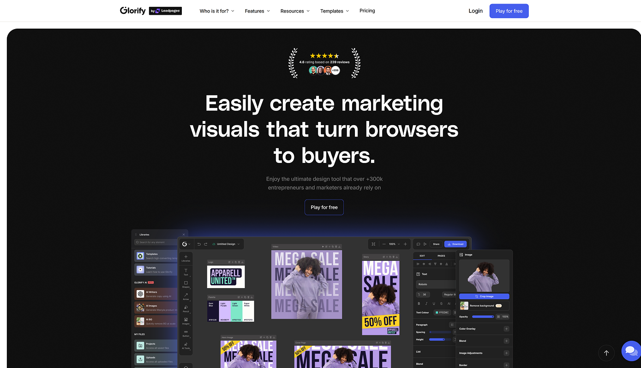Open the Templates library item
Viewport: 641px width, 368px height.
click(x=156, y=256)
